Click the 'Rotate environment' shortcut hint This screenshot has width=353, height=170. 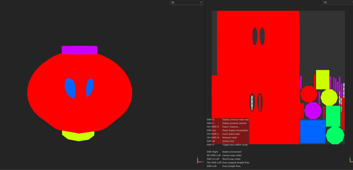[x=232, y=152]
